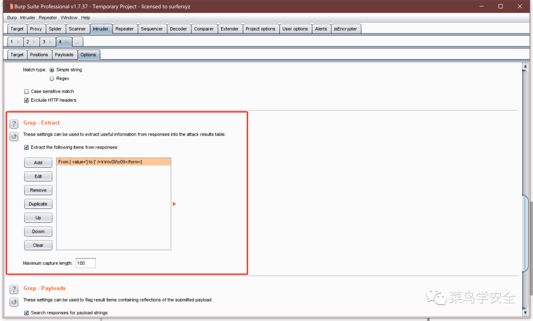Switch to the Sequencer tab
This screenshot has width=533, height=321.
[x=152, y=29]
